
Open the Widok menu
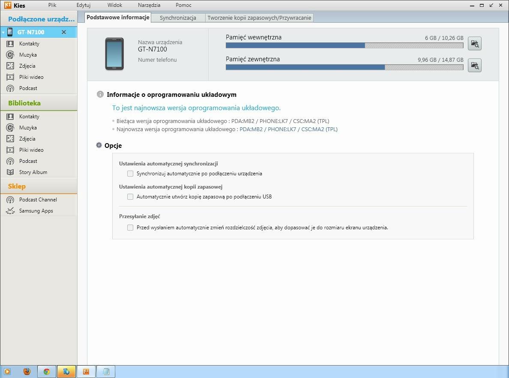coord(115,5)
